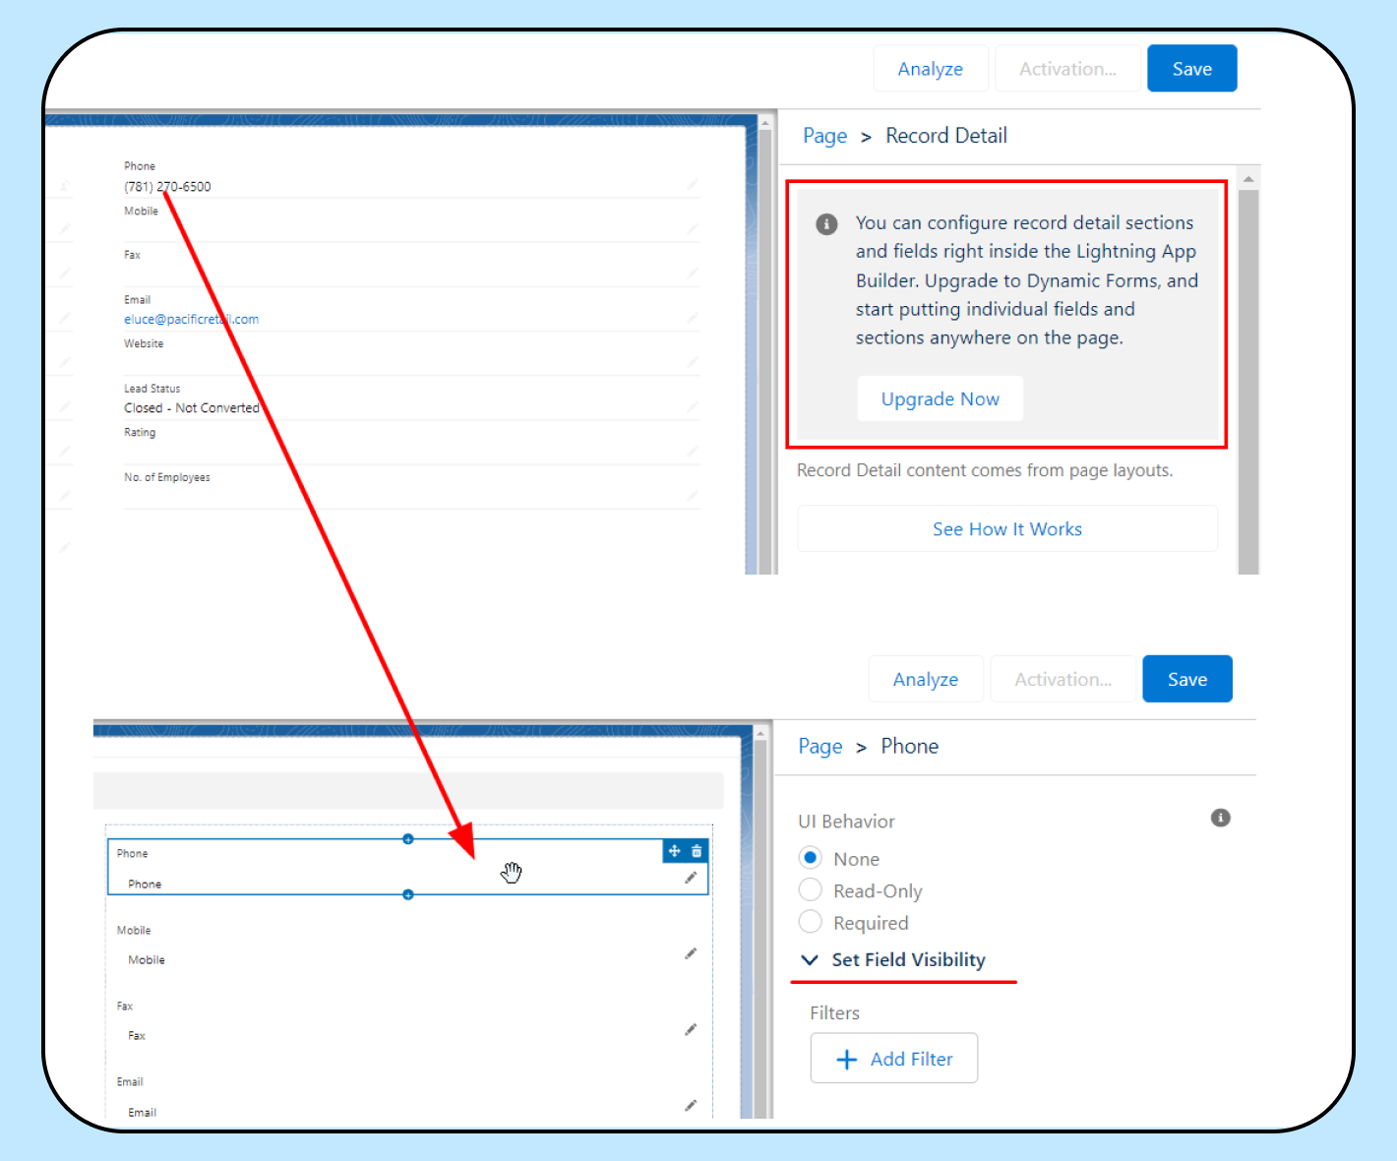Click Save above the Record Detail panel

click(1192, 69)
